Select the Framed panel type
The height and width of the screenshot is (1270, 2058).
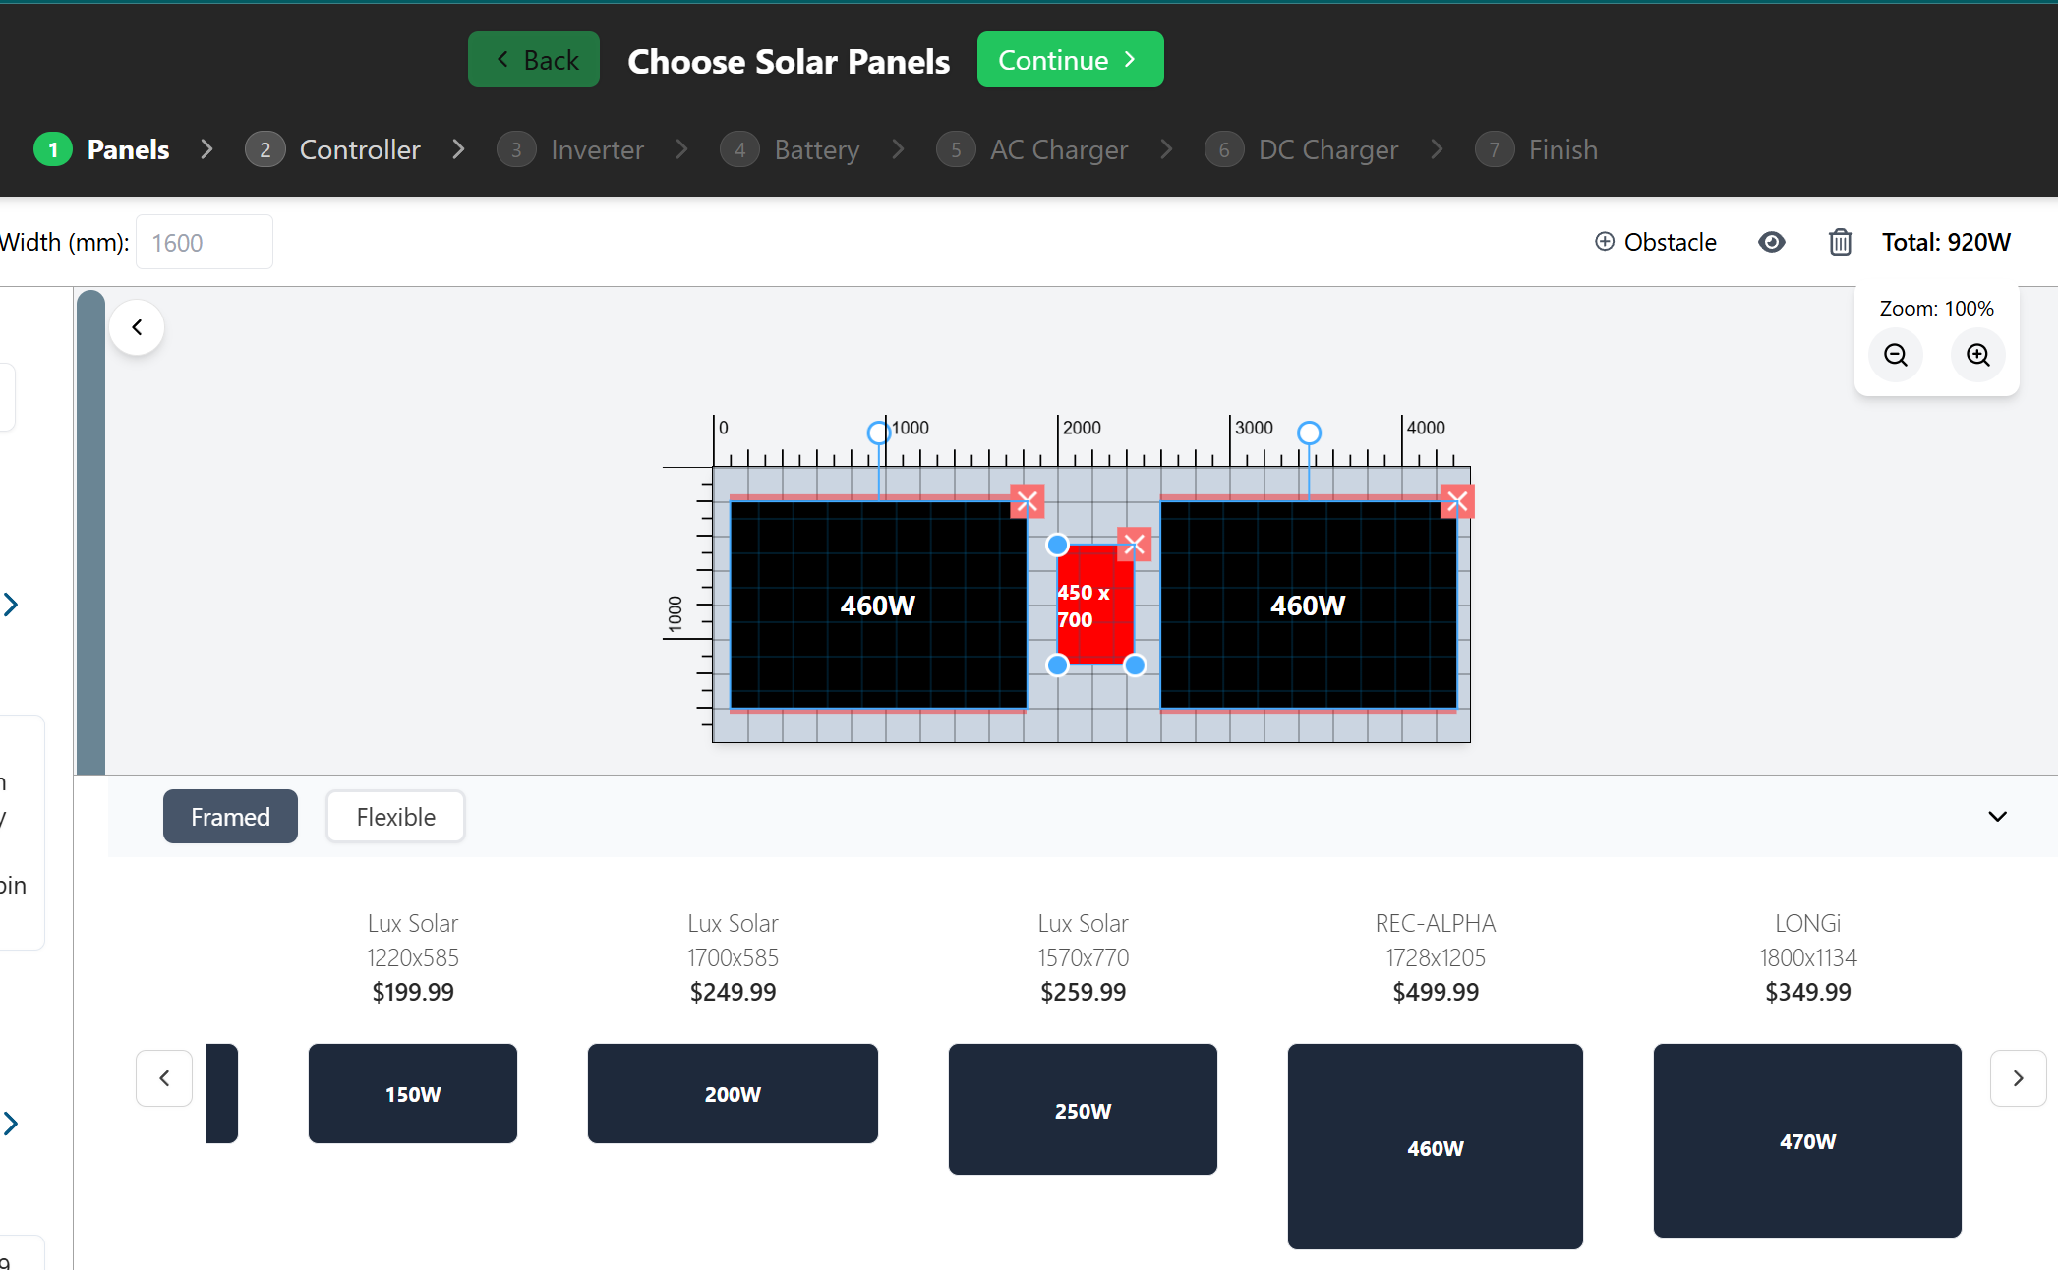pyautogui.click(x=230, y=817)
